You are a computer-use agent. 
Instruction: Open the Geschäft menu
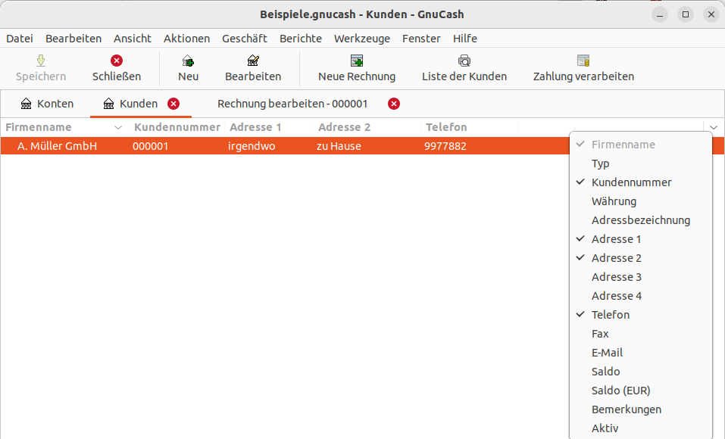click(244, 39)
